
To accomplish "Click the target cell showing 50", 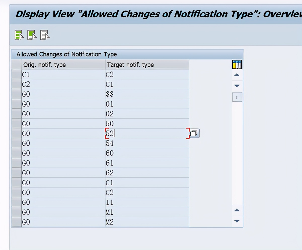I will point(147,124).
